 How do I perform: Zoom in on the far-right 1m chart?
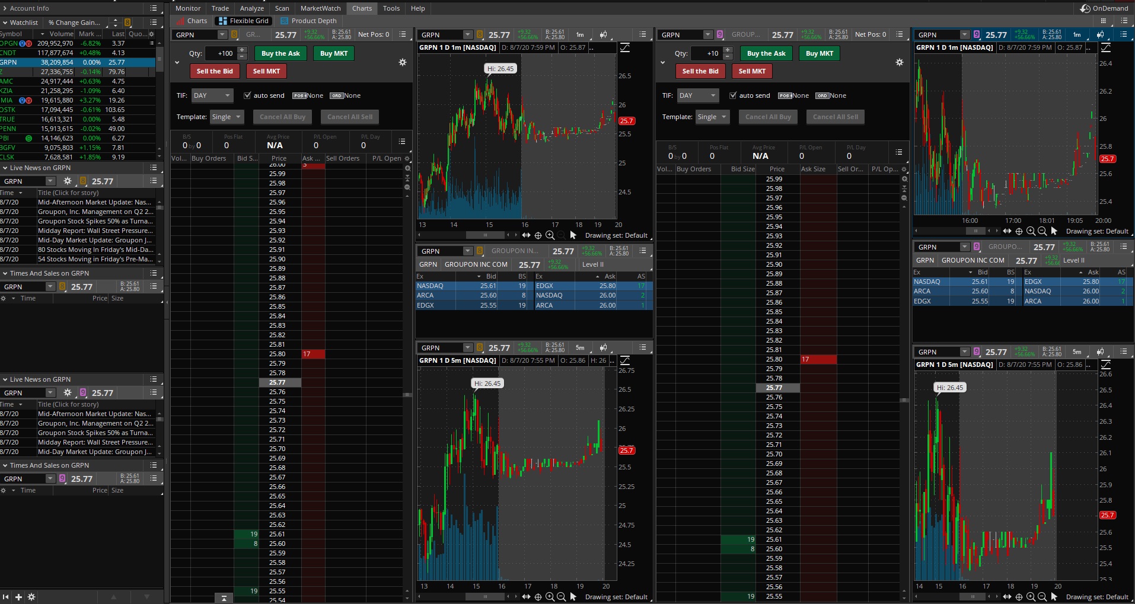click(x=1031, y=231)
